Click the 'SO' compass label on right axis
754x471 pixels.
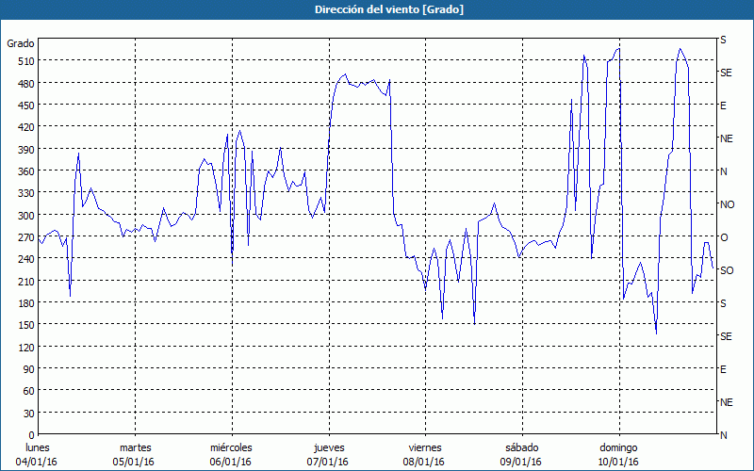point(727,270)
